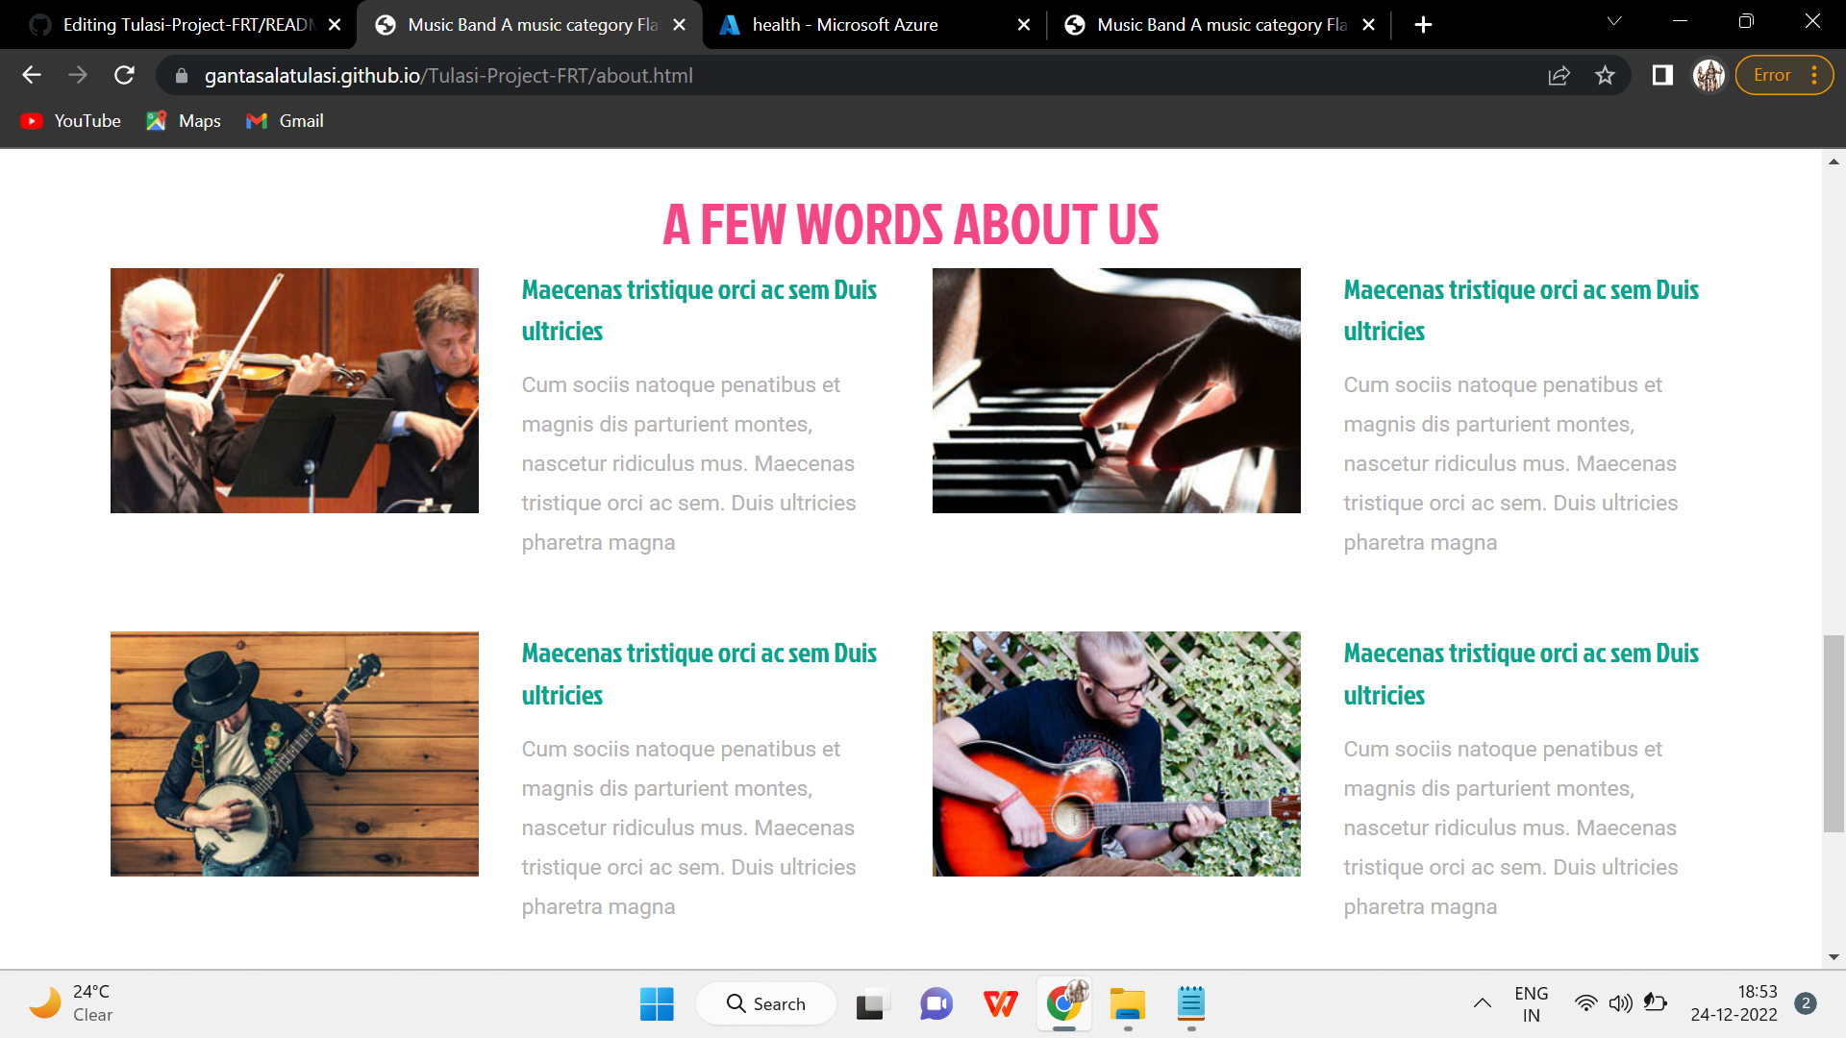The image size is (1846, 1038).
Task: Close the health - Microsoft Azure tab
Action: (1024, 25)
